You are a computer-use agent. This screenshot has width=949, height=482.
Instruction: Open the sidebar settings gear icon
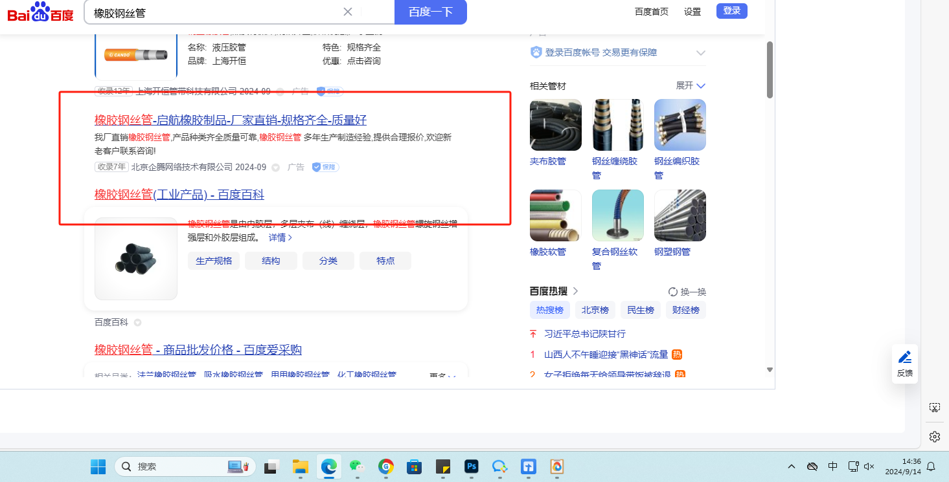pos(934,437)
